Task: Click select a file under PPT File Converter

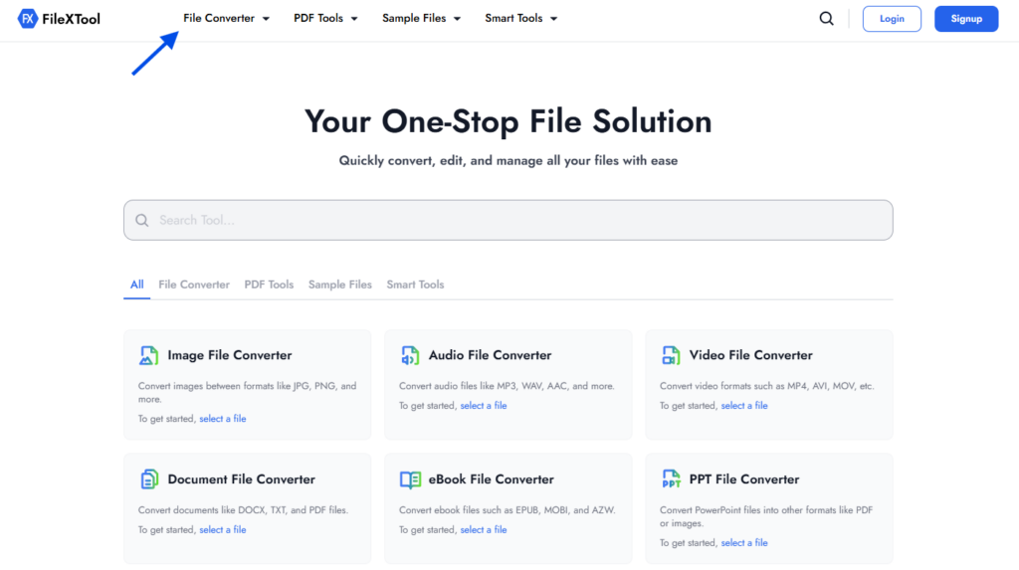Action: (x=744, y=543)
